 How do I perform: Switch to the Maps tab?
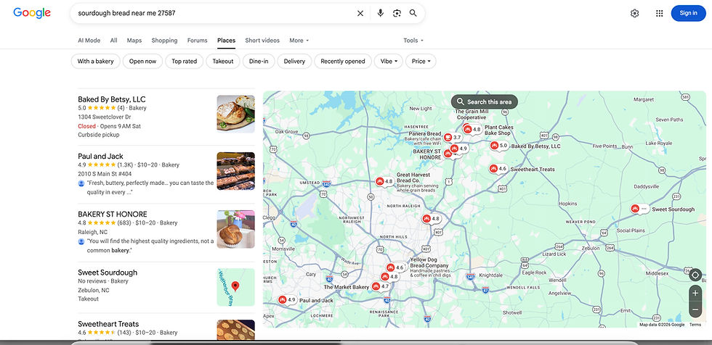(134, 41)
